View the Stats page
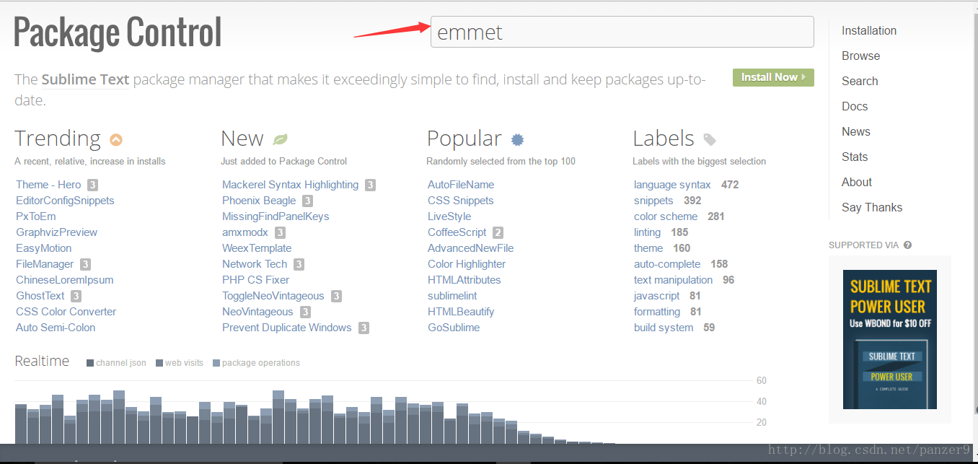Image resolution: width=978 pixels, height=464 pixels. tap(855, 157)
